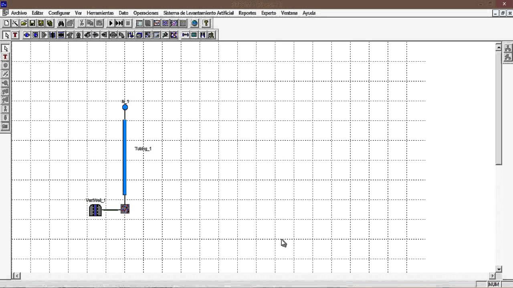This screenshot has height=288, width=513.
Task: Click the fast-forward restart run icon
Action: [x=119, y=23]
